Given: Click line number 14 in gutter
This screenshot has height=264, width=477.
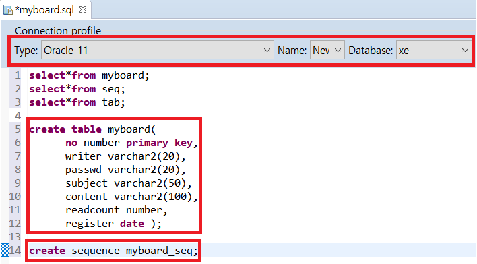Looking at the screenshot, I should (15, 251).
